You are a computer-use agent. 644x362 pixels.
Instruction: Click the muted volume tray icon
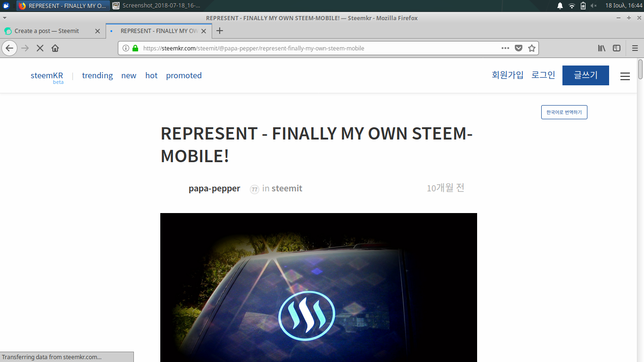(x=594, y=6)
